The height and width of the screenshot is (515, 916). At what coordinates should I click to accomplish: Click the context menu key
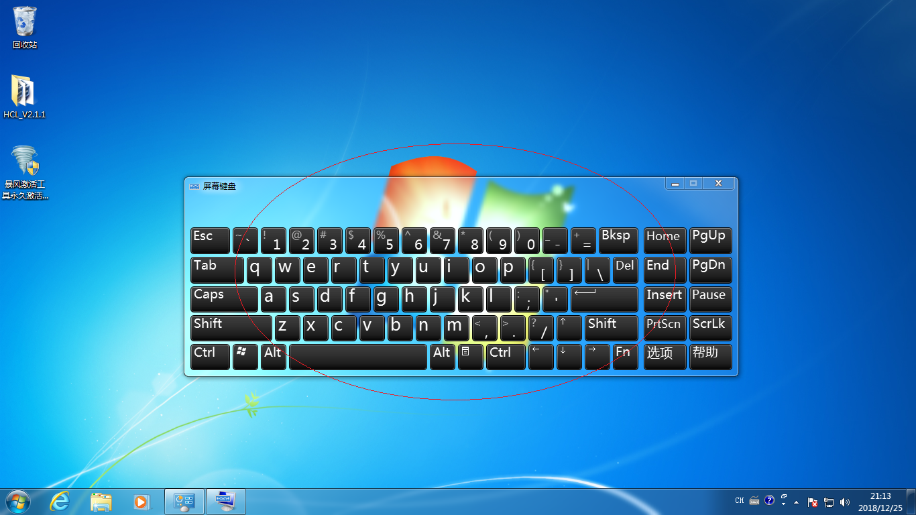coord(470,357)
